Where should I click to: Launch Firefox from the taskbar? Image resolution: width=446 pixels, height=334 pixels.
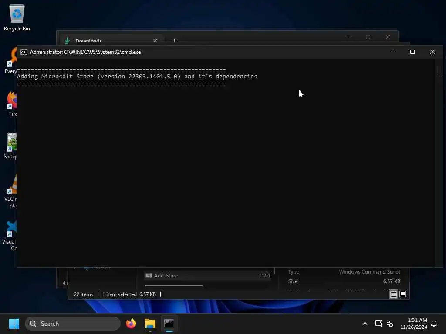[x=131, y=324]
